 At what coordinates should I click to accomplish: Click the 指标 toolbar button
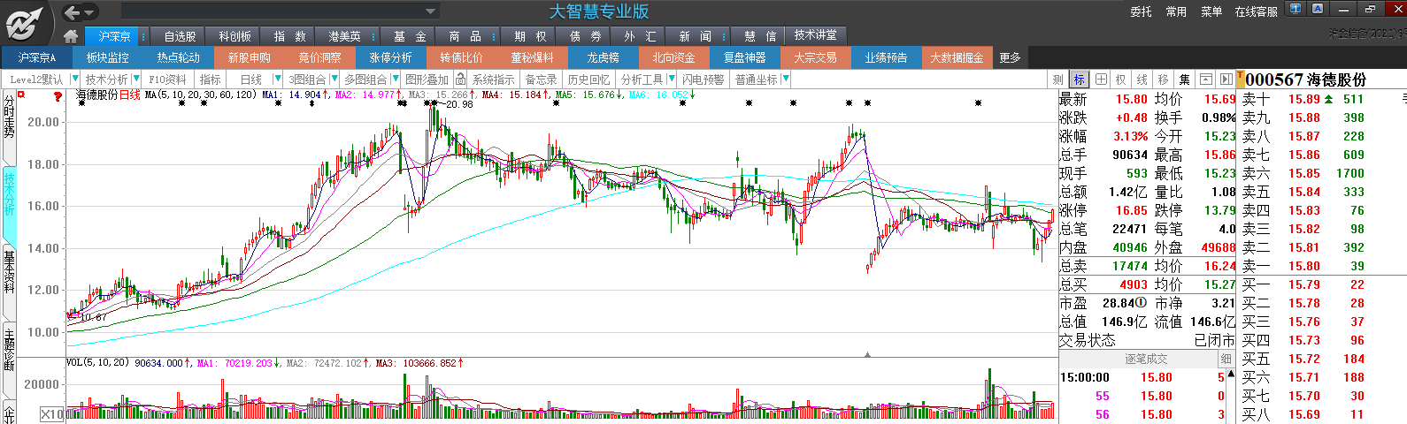pos(211,79)
